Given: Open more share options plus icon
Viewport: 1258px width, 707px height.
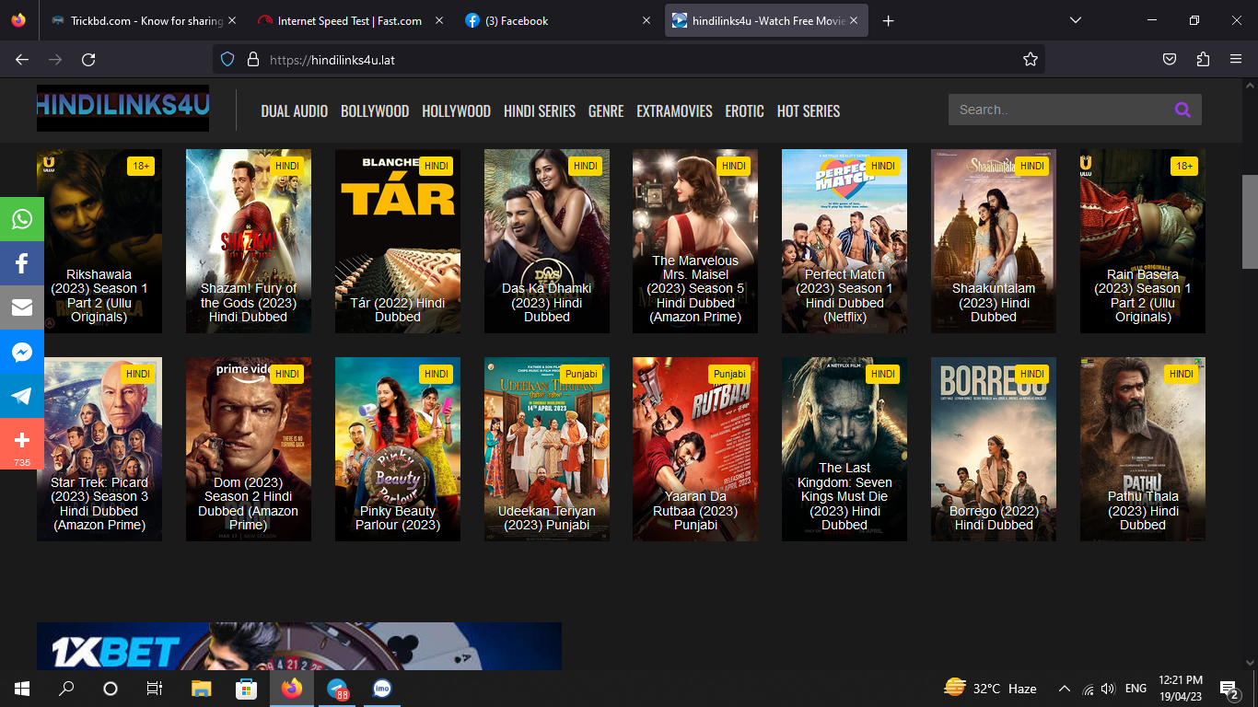Looking at the screenshot, I should (21, 444).
